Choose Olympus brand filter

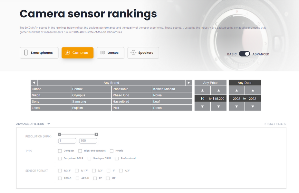pyautogui.click(x=91, y=95)
